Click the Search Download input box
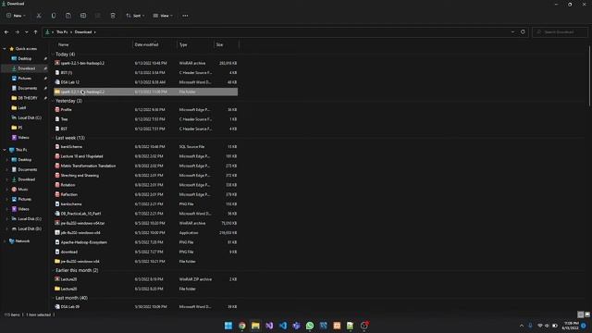The width and height of the screenshot is (592, 333). coord(560,32)
